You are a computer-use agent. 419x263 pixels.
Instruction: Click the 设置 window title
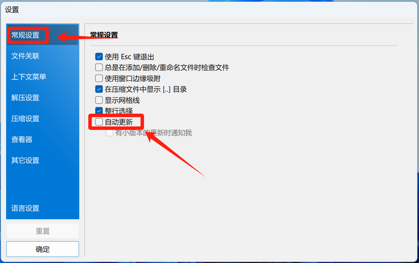pyautogui.click(x=12, y=10)
